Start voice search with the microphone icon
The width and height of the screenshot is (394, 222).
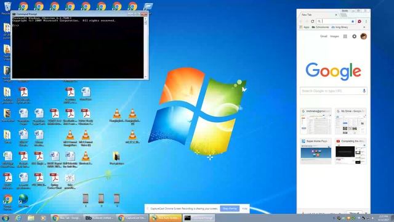pyautogui.click(x=364, y=91)
